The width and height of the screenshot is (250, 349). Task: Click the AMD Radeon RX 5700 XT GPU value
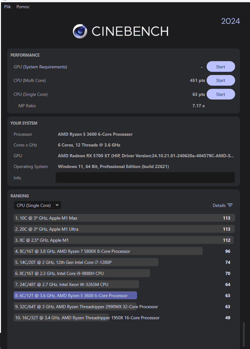pos(146,156)
